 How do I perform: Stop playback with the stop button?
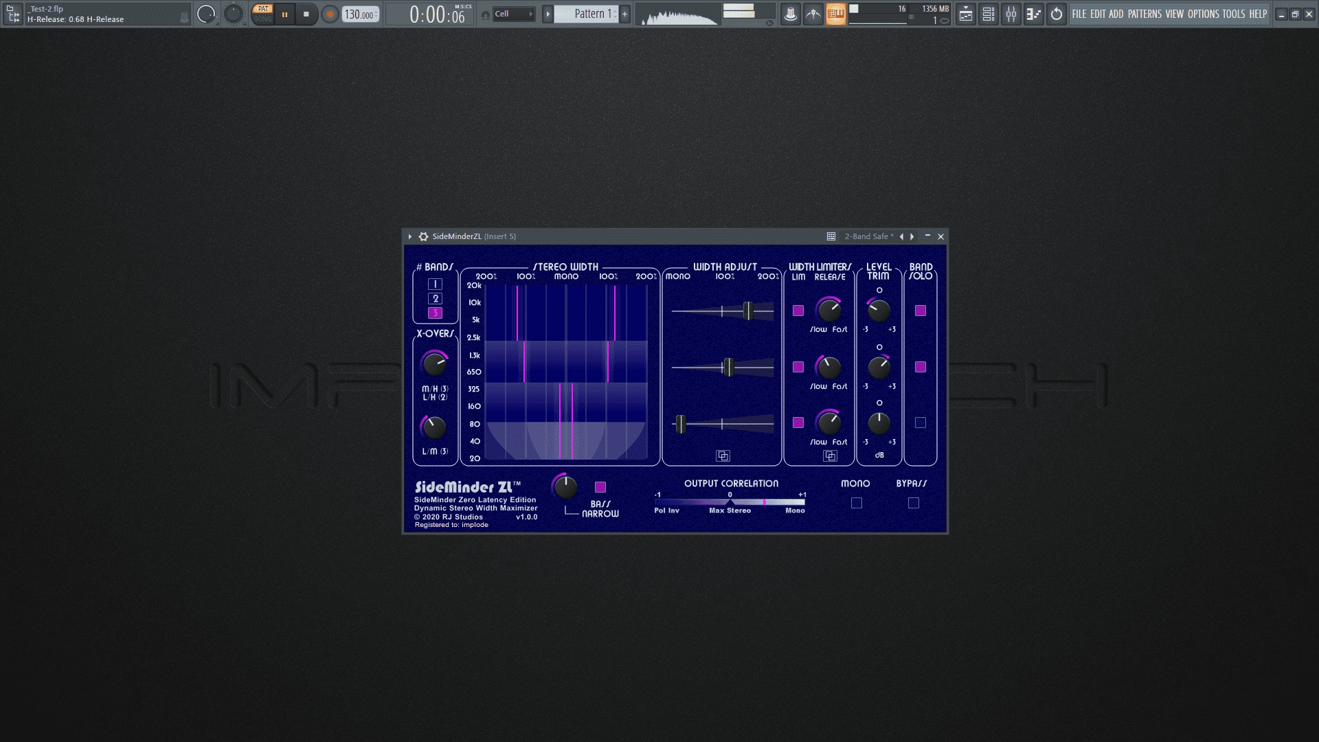tap(306, 14)
